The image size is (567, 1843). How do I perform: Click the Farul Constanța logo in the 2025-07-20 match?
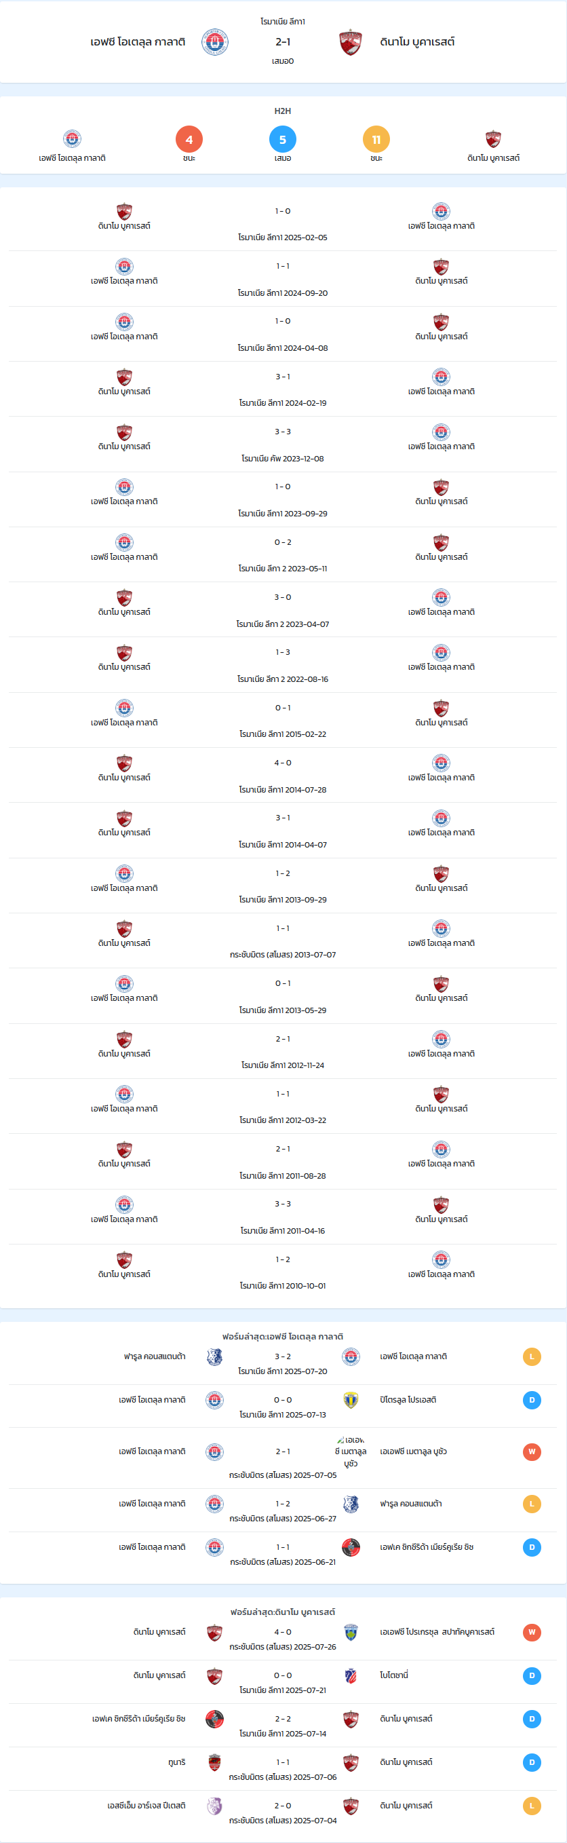point(214,1356)
